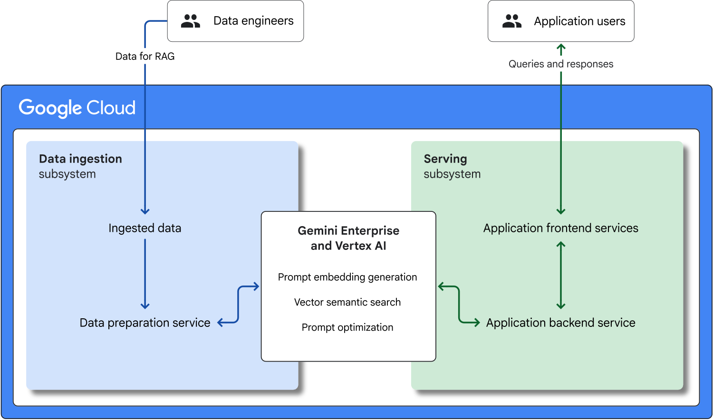Click "Application backend service" text

[561, 323]
